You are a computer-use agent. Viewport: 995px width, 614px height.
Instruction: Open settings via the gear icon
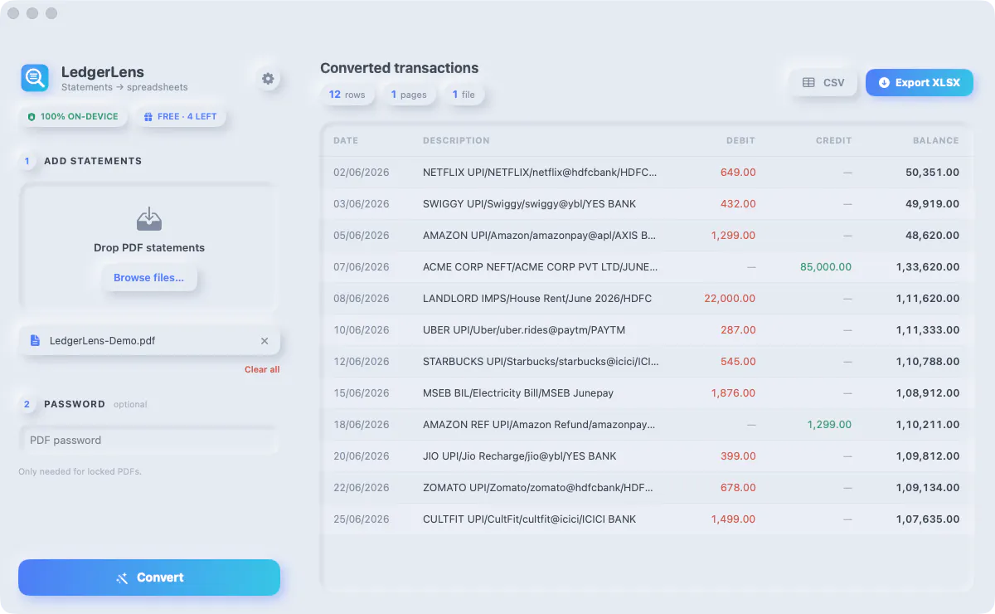click(268, 79)
